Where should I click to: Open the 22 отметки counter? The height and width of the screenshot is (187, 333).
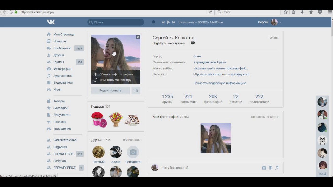[236, 99]
